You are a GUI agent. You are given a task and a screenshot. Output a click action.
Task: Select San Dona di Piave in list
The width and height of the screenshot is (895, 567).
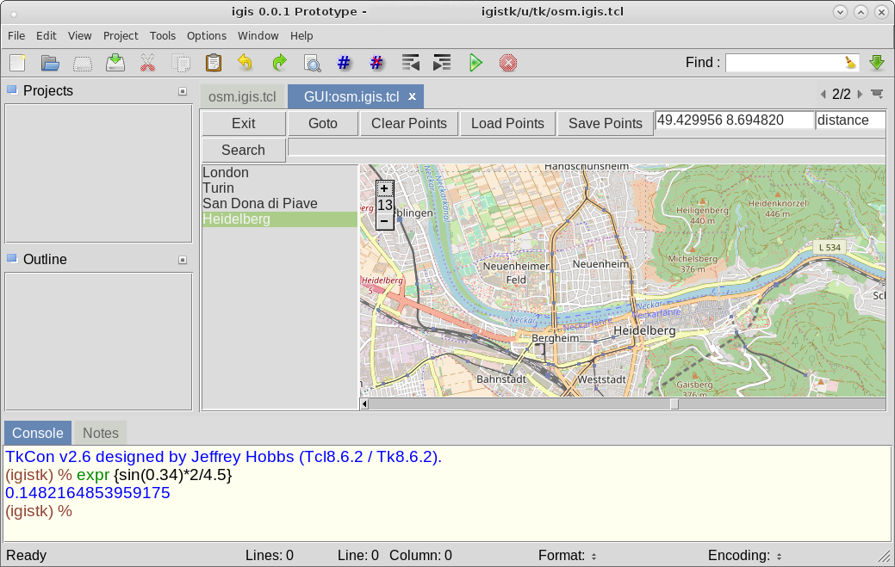coord(280,203)
